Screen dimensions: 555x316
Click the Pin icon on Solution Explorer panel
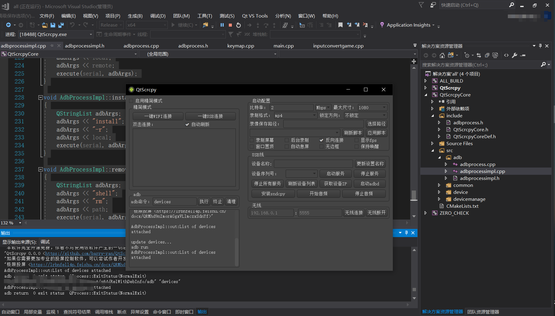[540, 46]
